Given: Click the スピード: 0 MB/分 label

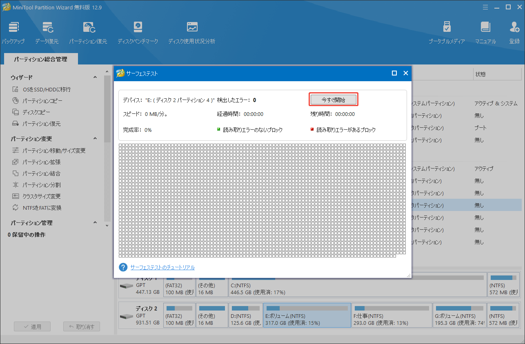Looking at the screenshot, I should [145, 114].
